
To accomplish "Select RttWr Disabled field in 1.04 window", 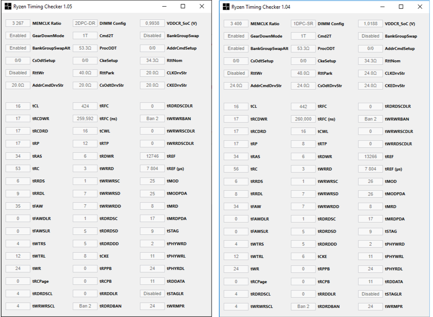I will [x=236, y=73].
